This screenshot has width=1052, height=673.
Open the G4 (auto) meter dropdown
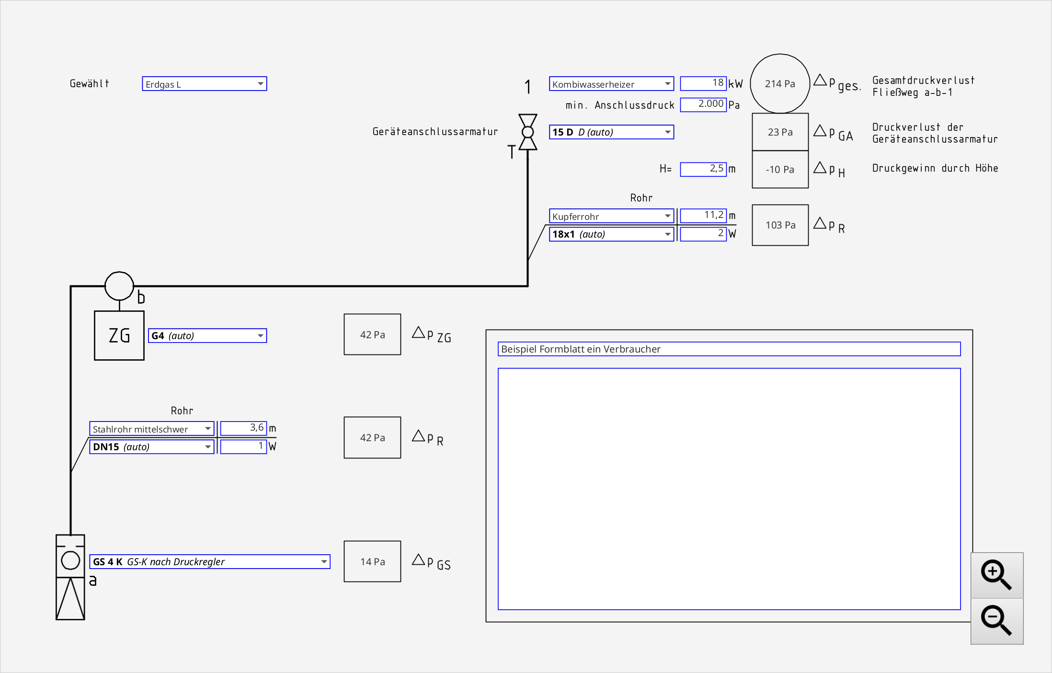207,336
